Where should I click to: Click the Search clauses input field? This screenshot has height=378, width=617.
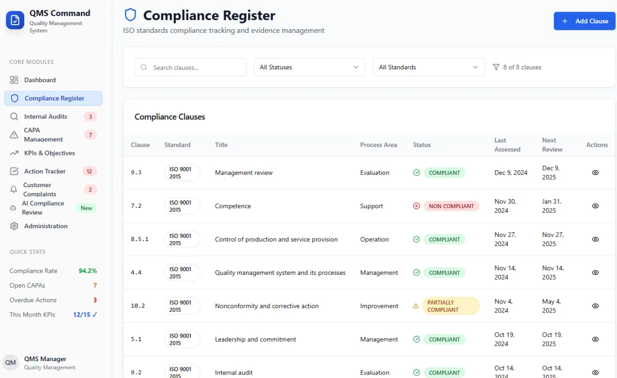pyautogui.click(x=195, y=67)
